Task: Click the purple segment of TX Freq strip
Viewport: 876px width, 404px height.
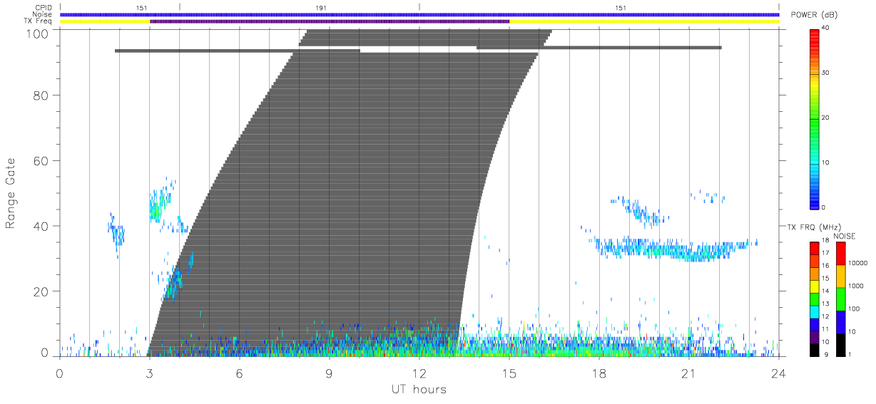Action: coord(330,21)
